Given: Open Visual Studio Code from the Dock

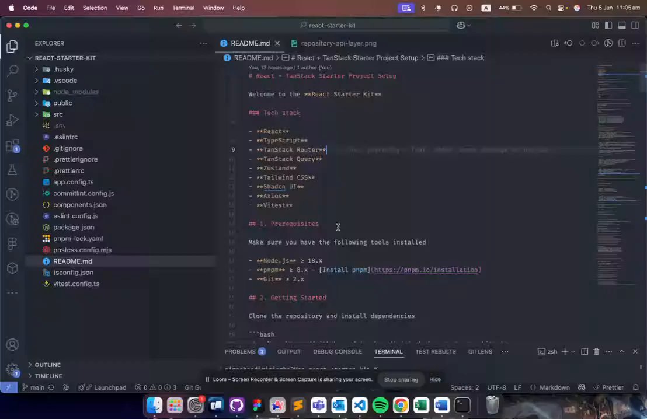Looking at the screenshot, I should click(359, 406).
